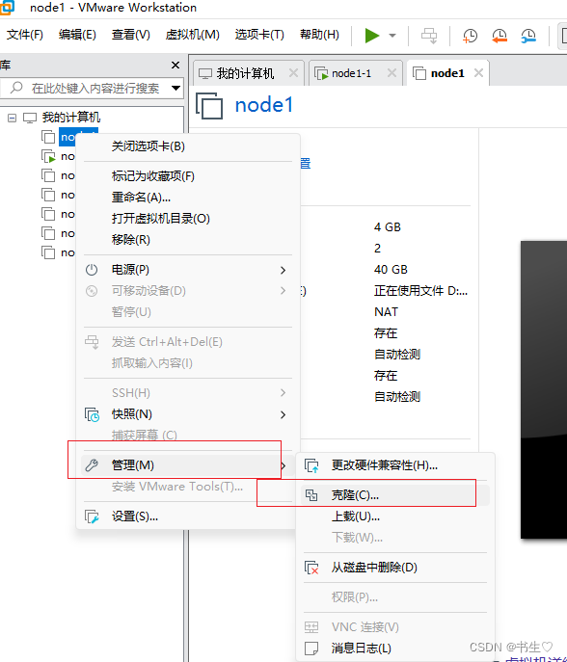Click the node1 title heading

(x=263, y=105)
